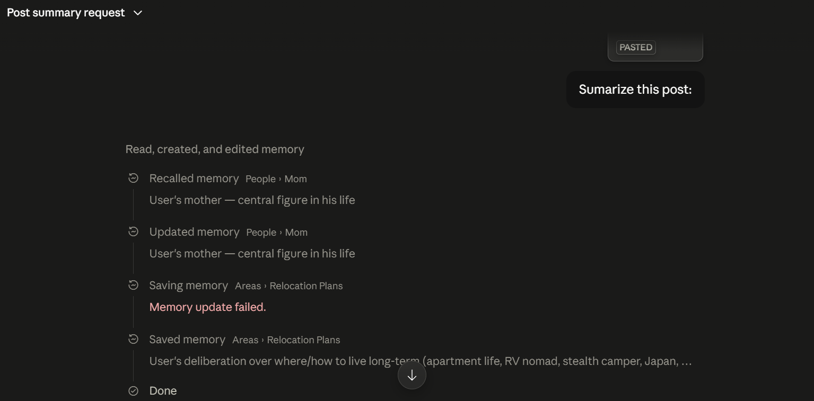
Task: Open the PASTED attachment card
Action: pyautogui.click(x=655, y=47)
